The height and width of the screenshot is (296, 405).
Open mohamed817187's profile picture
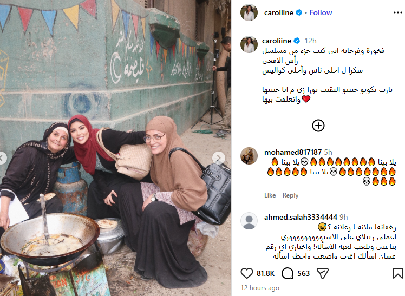[249, 156]
